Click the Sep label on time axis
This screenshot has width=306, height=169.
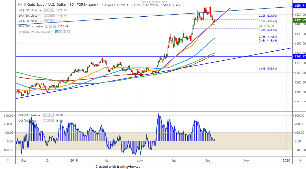click(208, 161)
